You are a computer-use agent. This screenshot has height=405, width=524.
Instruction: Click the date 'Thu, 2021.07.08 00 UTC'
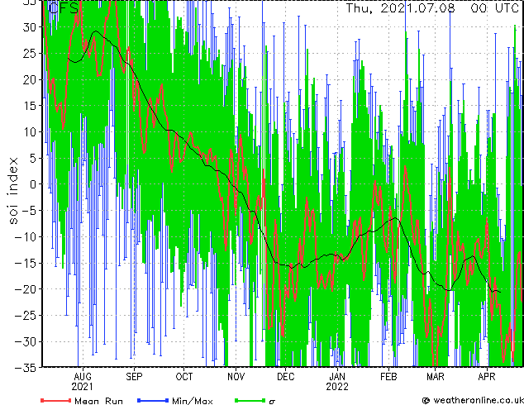click(432, 8)
